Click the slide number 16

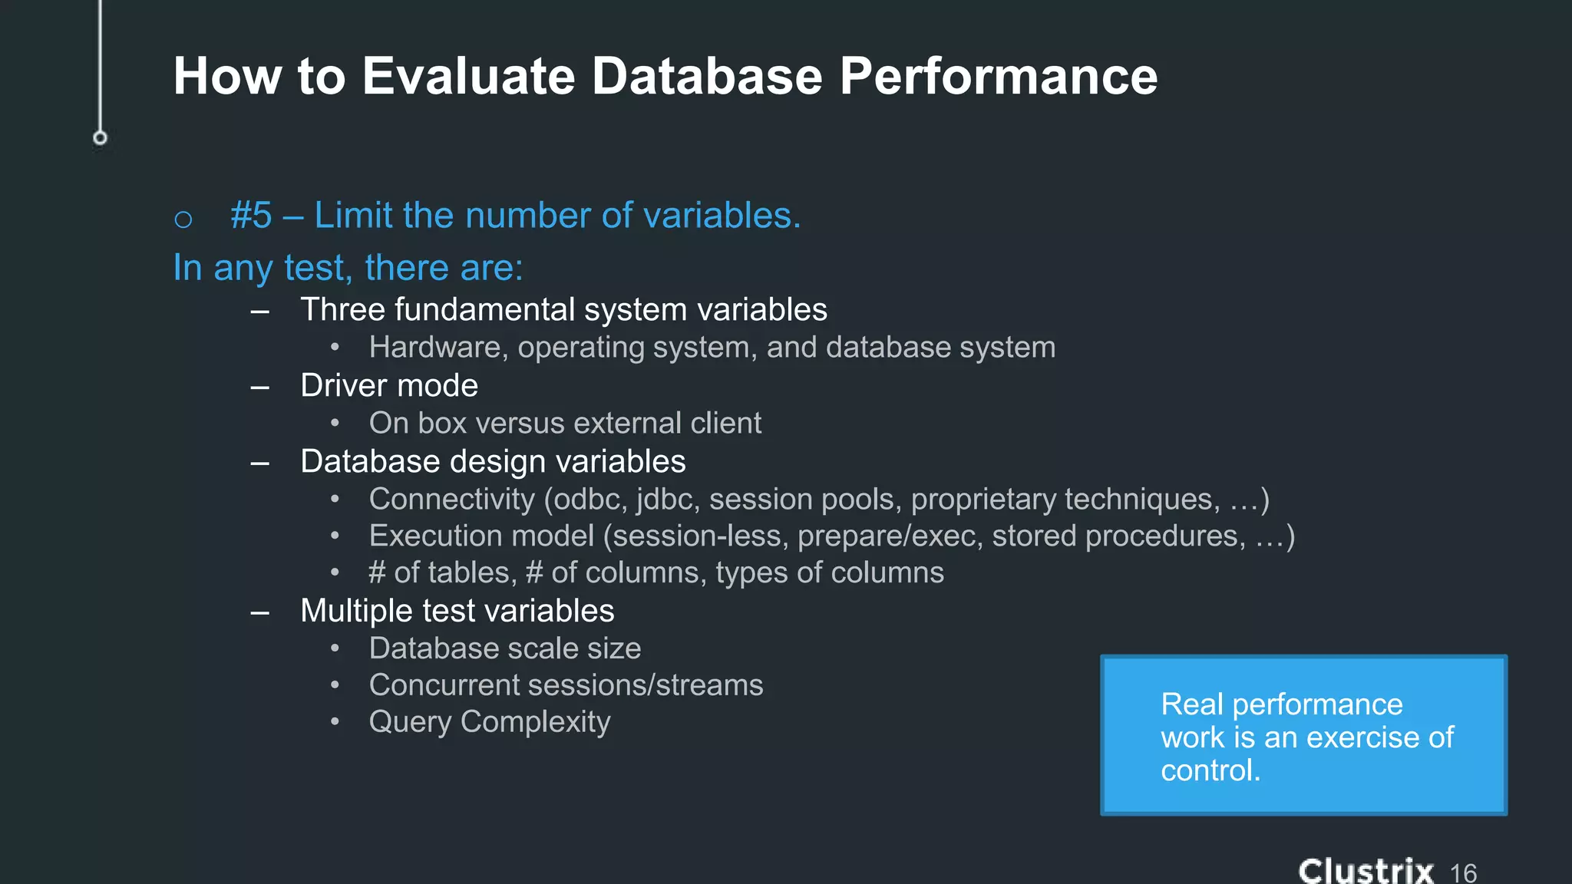tap(1463, 872)
